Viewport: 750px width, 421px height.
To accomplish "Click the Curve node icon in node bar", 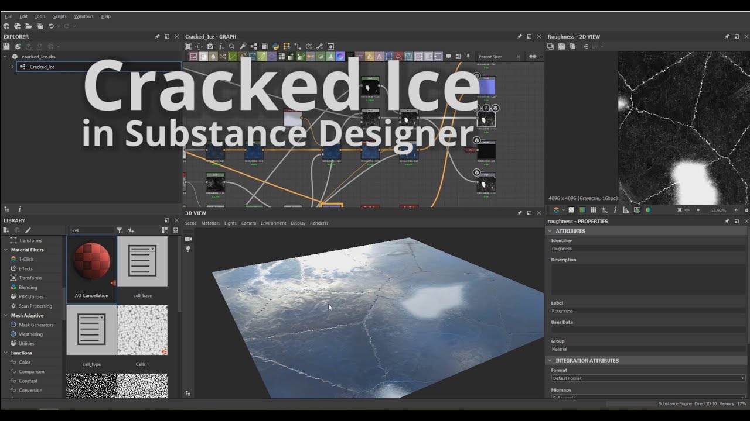I will pos(232,57).
